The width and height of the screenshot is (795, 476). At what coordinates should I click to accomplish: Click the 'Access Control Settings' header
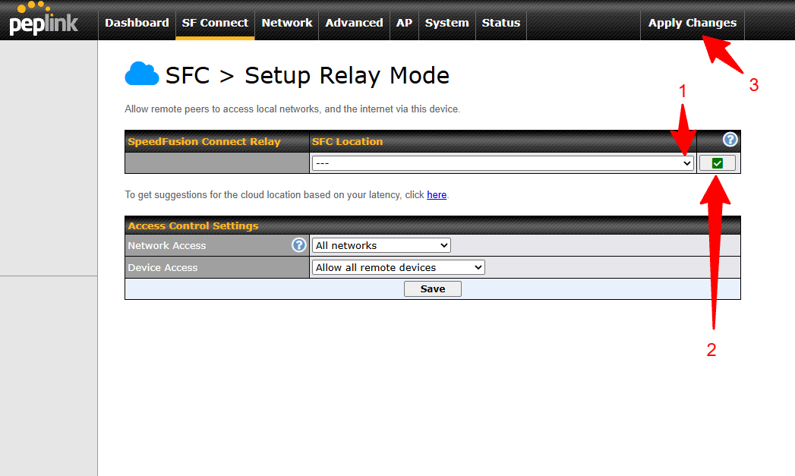tap(193, 225)
